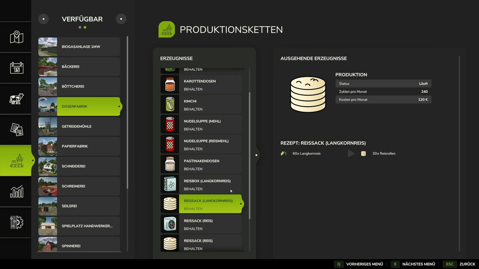
Task: Click the Status Läuft row
Action: (383, 84)
